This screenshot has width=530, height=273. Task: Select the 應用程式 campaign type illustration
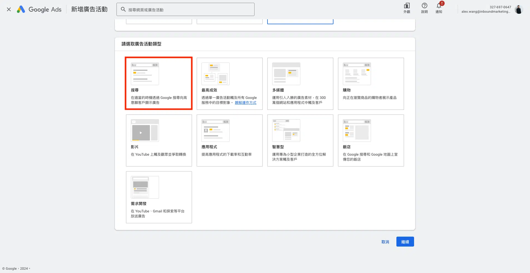[215, 131]
